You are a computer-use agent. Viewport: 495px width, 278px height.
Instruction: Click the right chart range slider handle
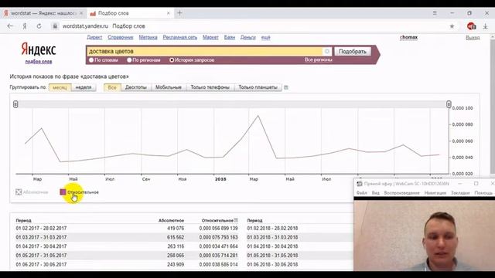(x=449, y=104)
